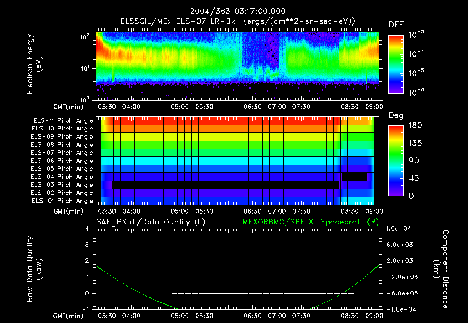The width and height of the screenshot is (468, 323).
Task: Click the 05:00 time tick under the bottom plot
Action: point(180,316)
